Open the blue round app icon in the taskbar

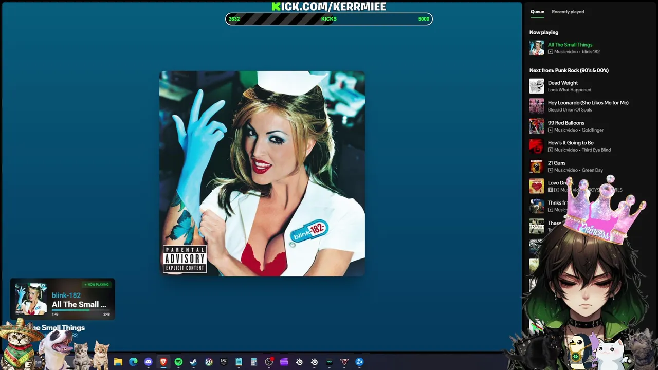359,362
